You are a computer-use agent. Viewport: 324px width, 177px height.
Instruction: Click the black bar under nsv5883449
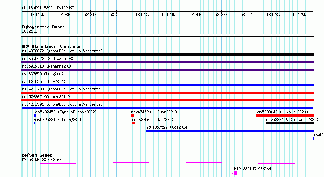[x=290, y=123]
